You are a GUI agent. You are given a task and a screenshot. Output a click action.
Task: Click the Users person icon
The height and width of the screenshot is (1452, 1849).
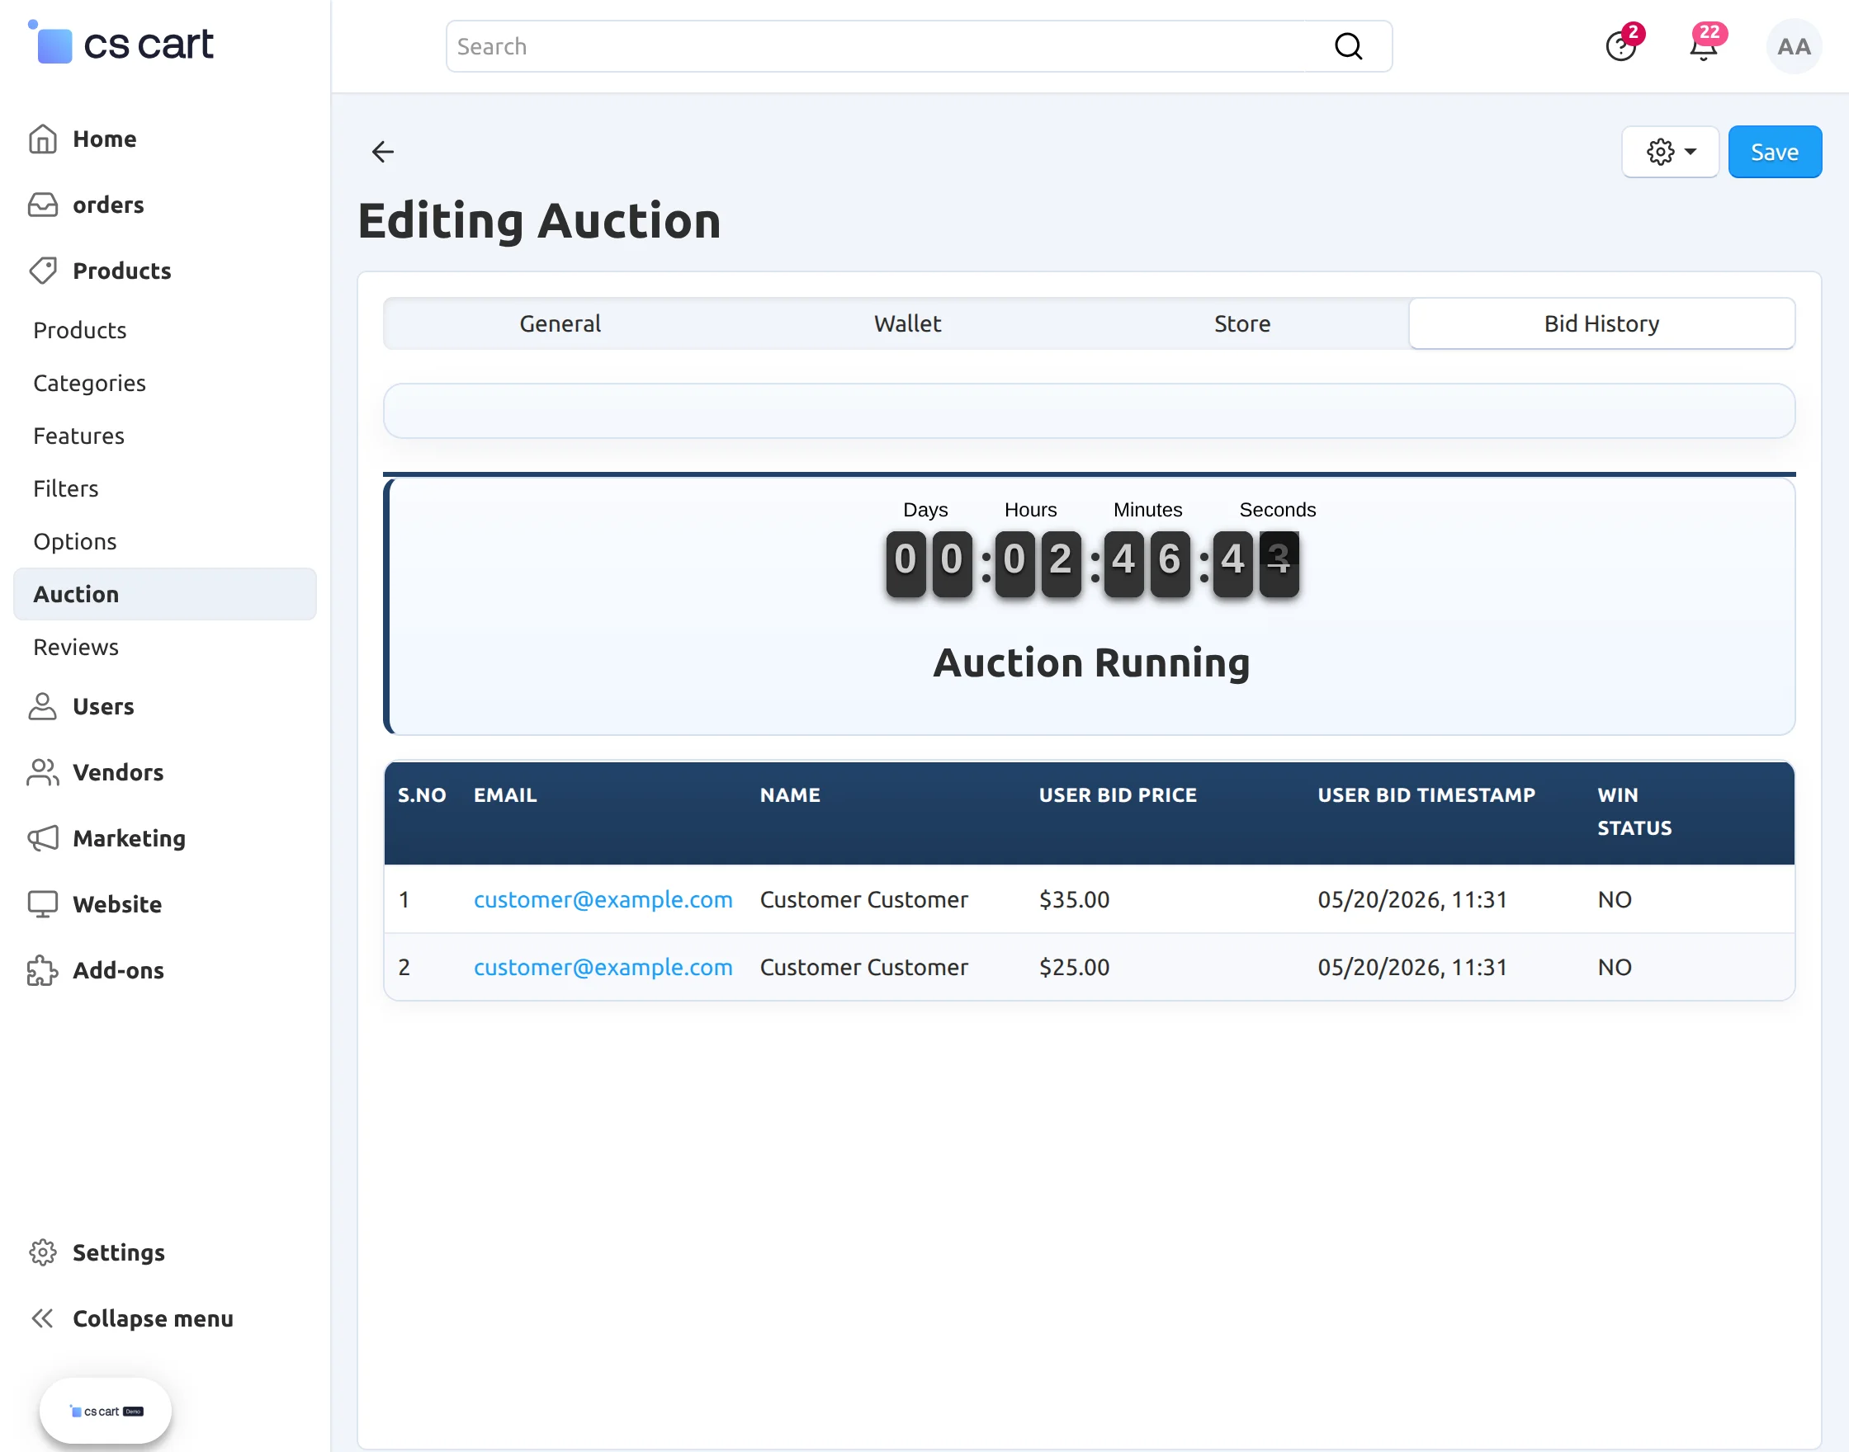coord(43,706)
